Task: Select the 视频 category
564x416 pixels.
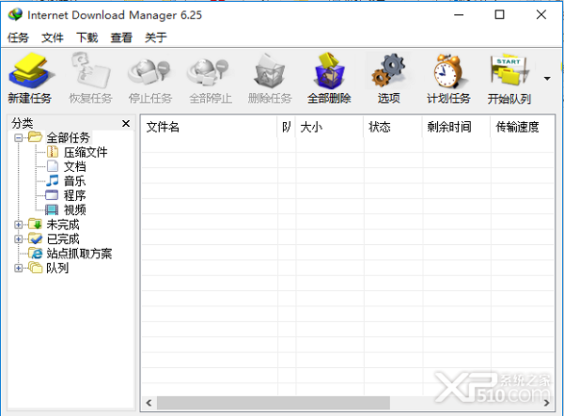Action: point(75,209)
